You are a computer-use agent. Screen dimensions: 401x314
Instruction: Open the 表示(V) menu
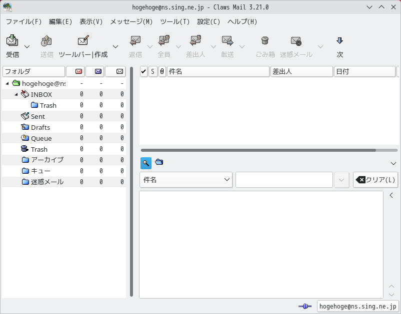coord(91,21)
